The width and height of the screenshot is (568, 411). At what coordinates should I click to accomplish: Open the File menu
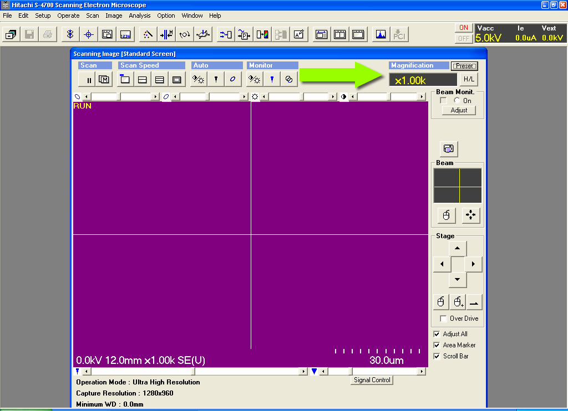(7, 16)
